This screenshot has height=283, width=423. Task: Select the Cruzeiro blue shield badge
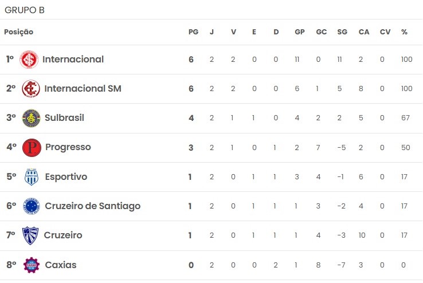coord(30,235)
